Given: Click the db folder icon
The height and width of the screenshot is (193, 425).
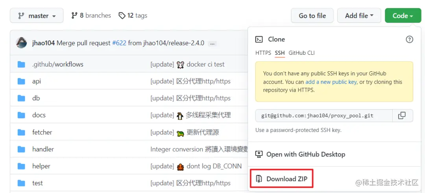Looking at the screenshot, I should [21, 98].
